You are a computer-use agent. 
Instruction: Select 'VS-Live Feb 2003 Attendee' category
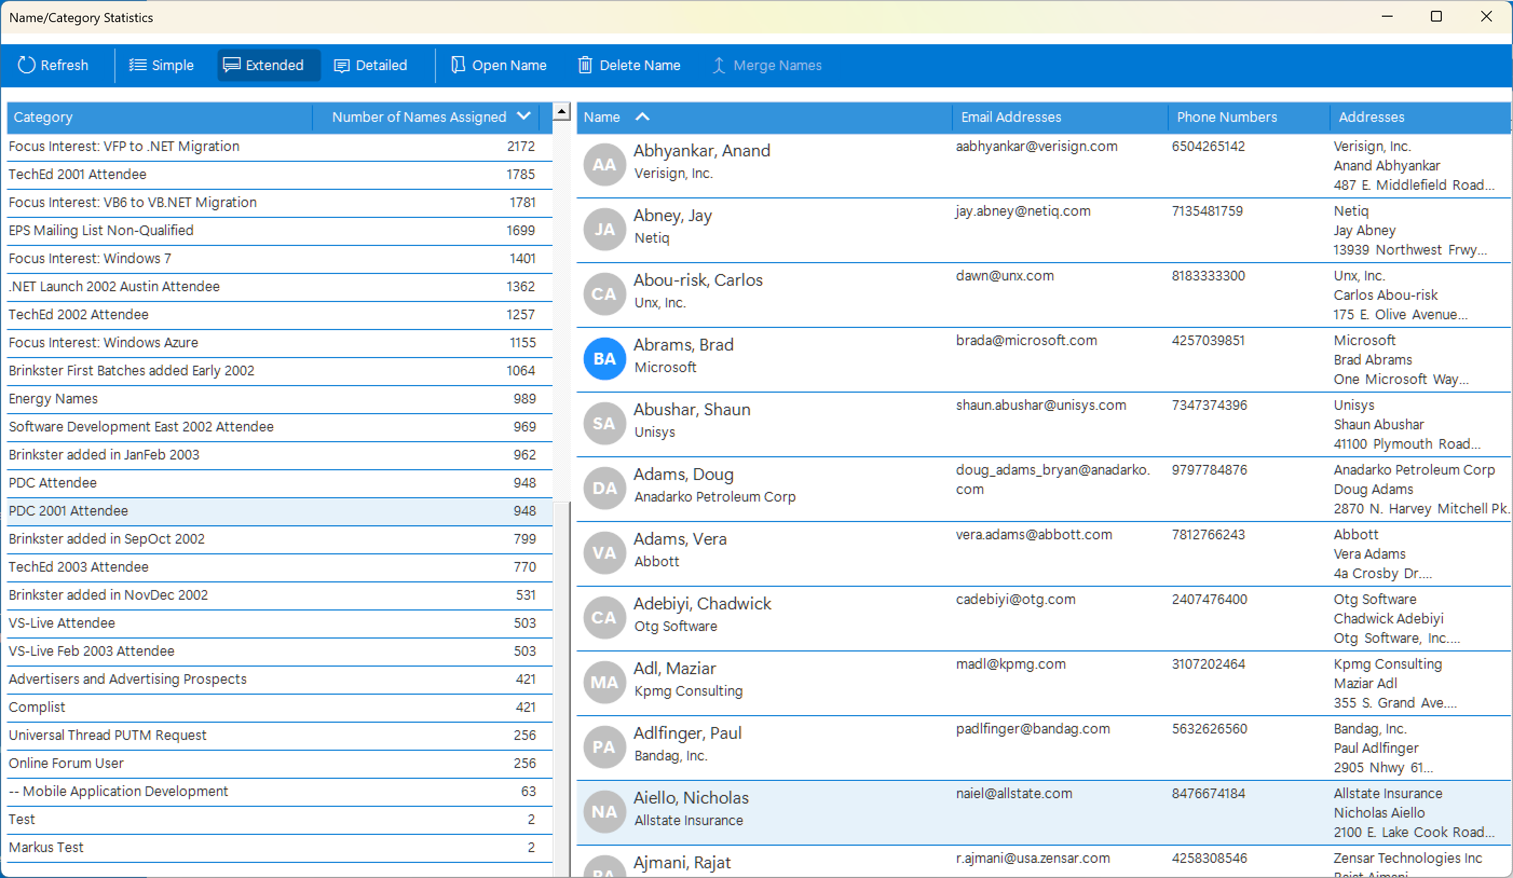click(x=279, y=651)
